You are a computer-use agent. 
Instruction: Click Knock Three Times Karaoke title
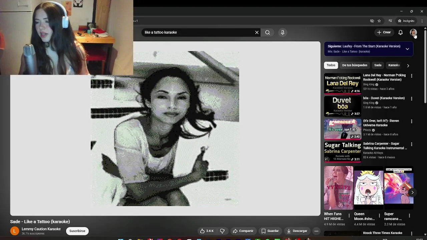point(383,233)
